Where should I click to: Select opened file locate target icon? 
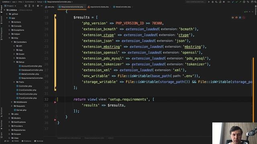tap(26, 6)
